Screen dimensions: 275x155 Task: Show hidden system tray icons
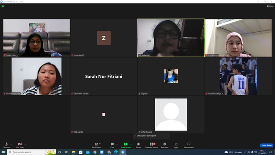[245, 152]
